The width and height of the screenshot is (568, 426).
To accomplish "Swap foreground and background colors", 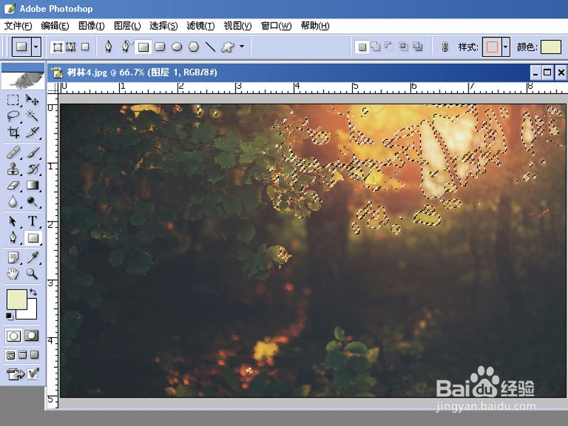I will click(x=33, y=292).
